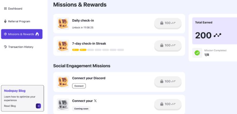Click the grey Connect your X chest icon
Screen dimensions: 237x114
click(63, 105)
